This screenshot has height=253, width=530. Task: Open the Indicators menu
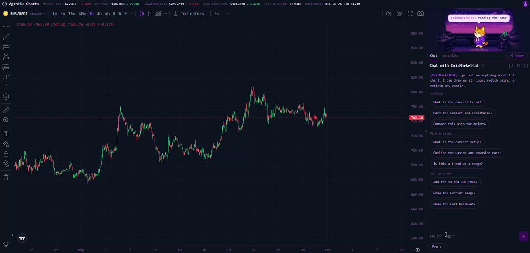[189, 14]
